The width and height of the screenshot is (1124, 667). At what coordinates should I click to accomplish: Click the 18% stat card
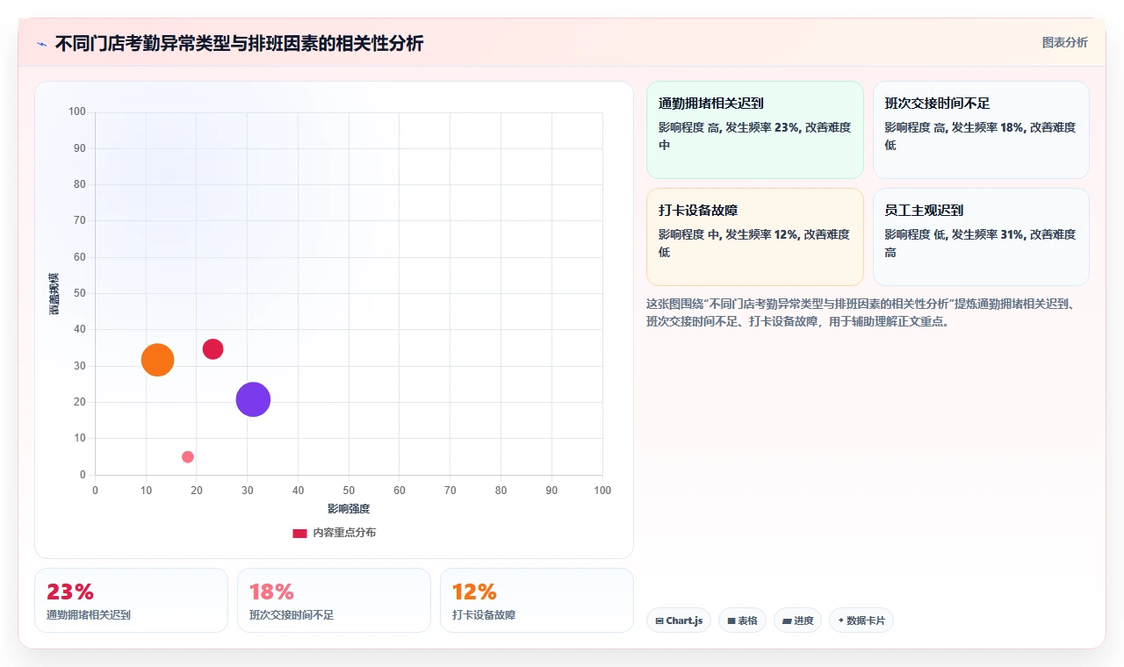334,600
